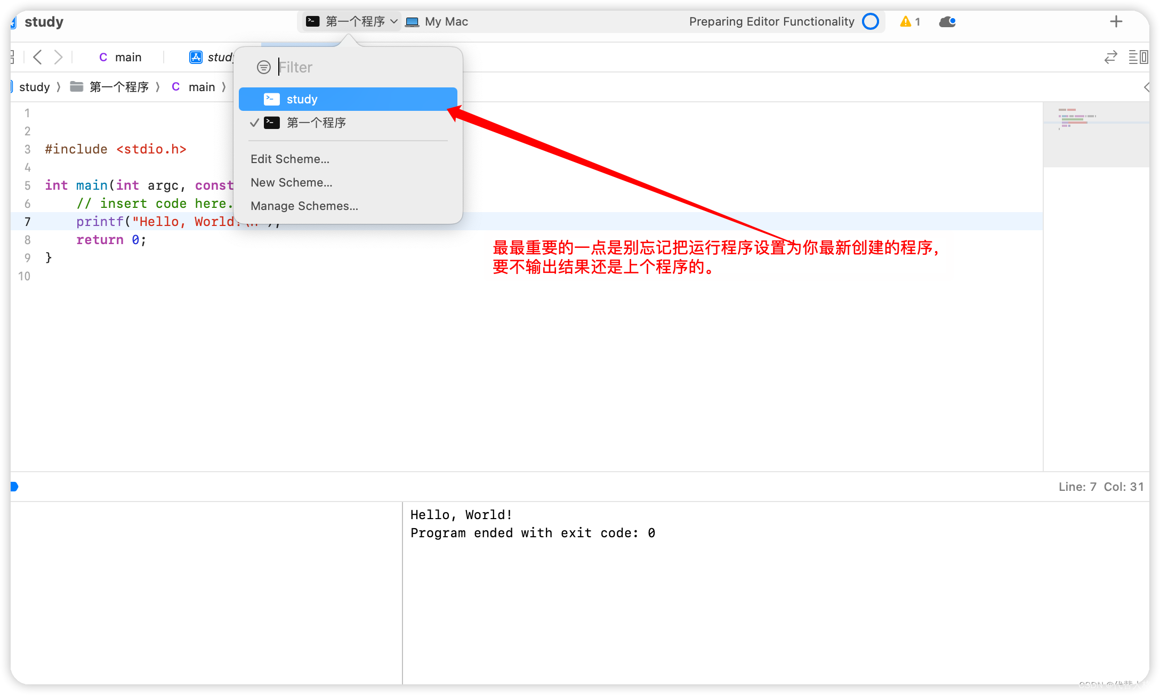Click the code review swap arrows icon
Screen dimensions: 1160x695
[x=1110, y=56]
